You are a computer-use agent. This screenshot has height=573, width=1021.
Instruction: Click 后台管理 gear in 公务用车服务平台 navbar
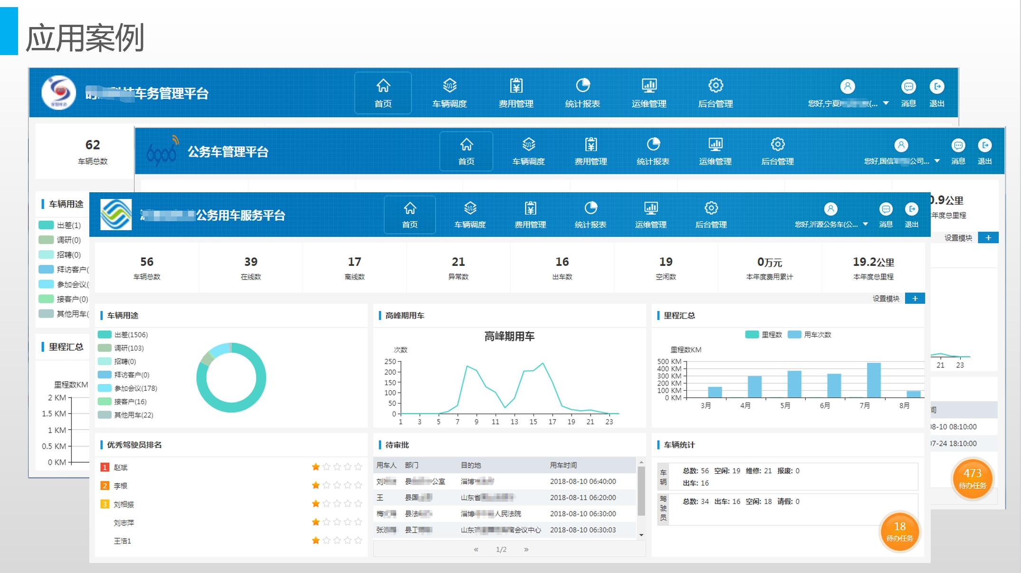tap(711, 208)
